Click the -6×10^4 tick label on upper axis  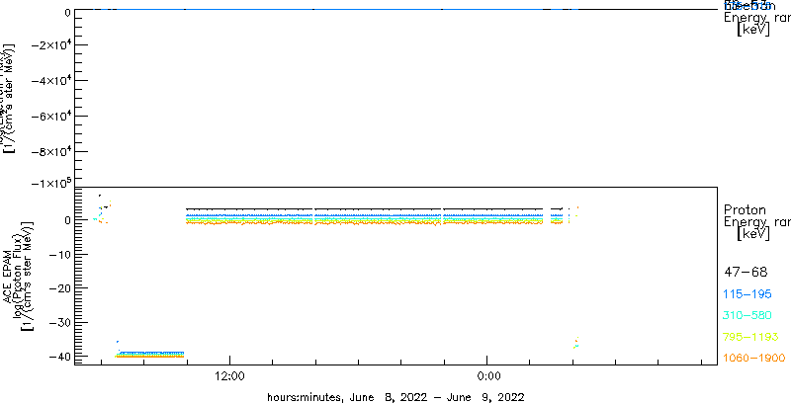coord(51,117)
